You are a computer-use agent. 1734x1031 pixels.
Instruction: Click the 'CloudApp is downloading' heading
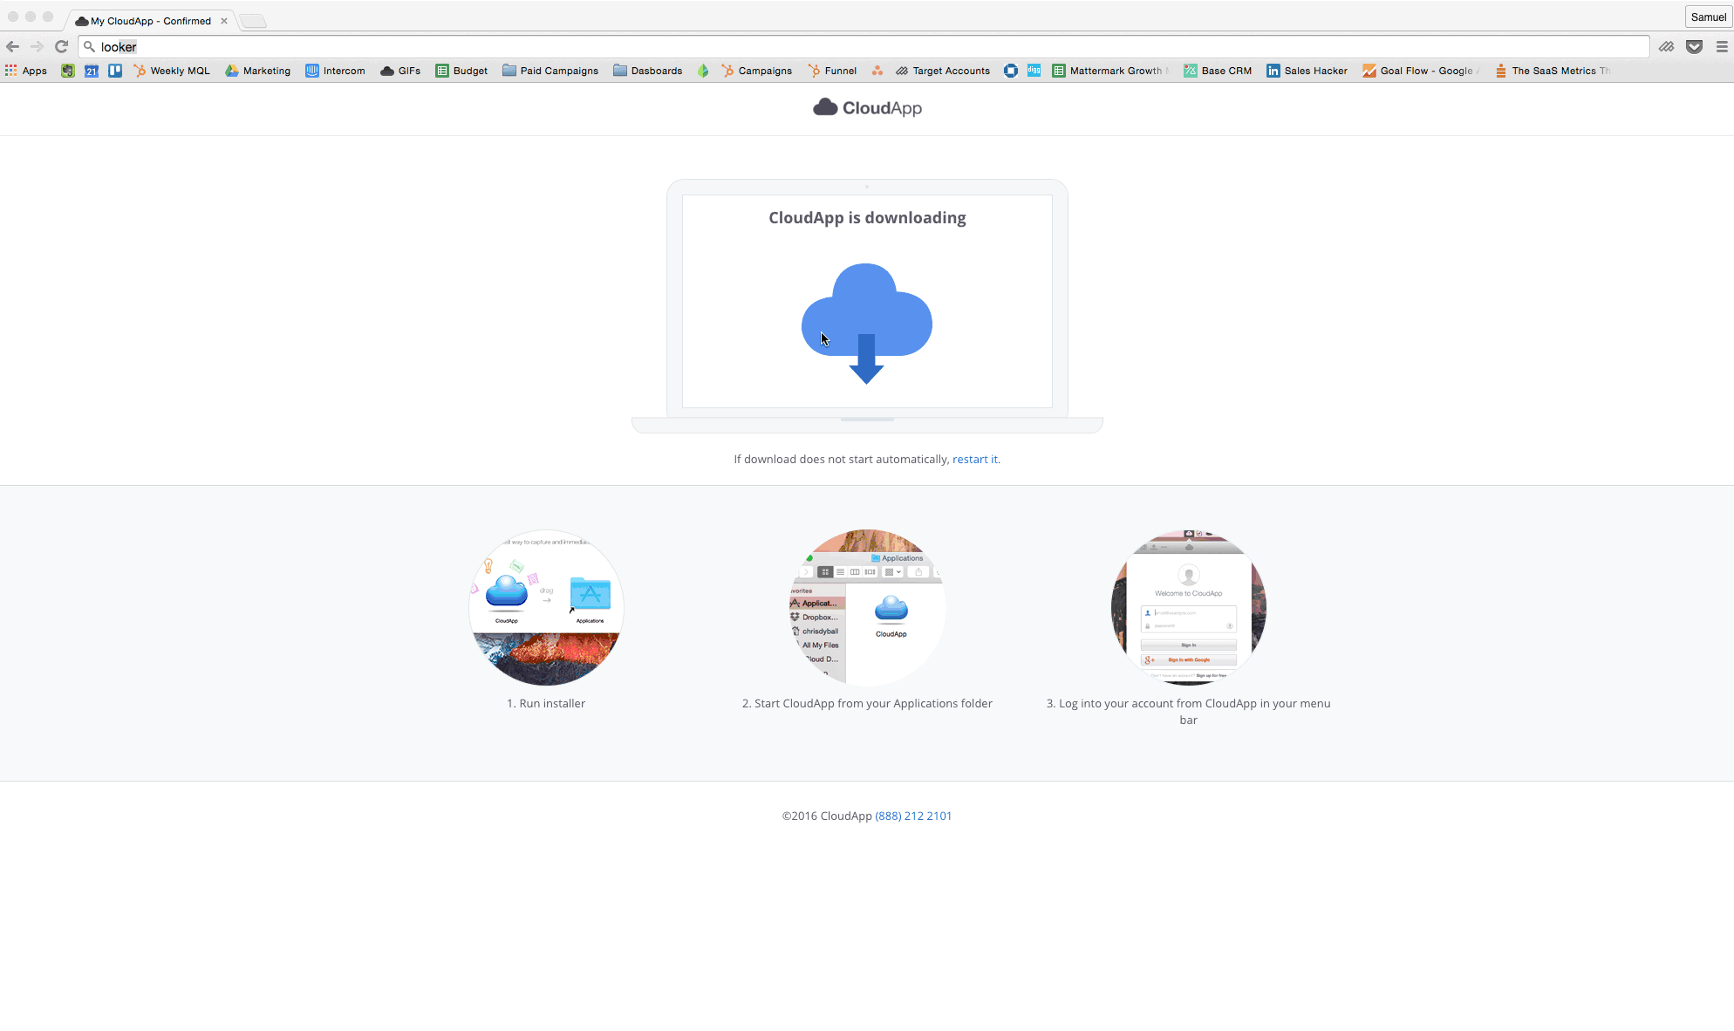click(x=867, y=217)
